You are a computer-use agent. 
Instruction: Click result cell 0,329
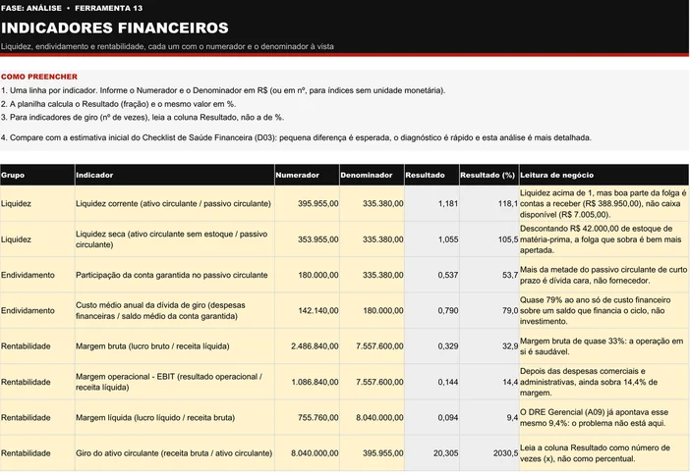click(431, 346)
